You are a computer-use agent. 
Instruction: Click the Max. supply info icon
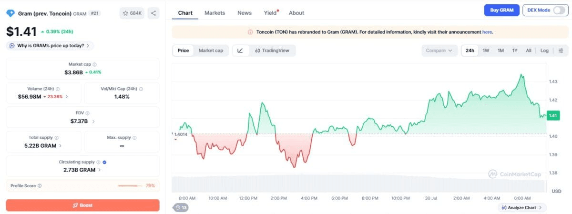(x=134, y=137)
